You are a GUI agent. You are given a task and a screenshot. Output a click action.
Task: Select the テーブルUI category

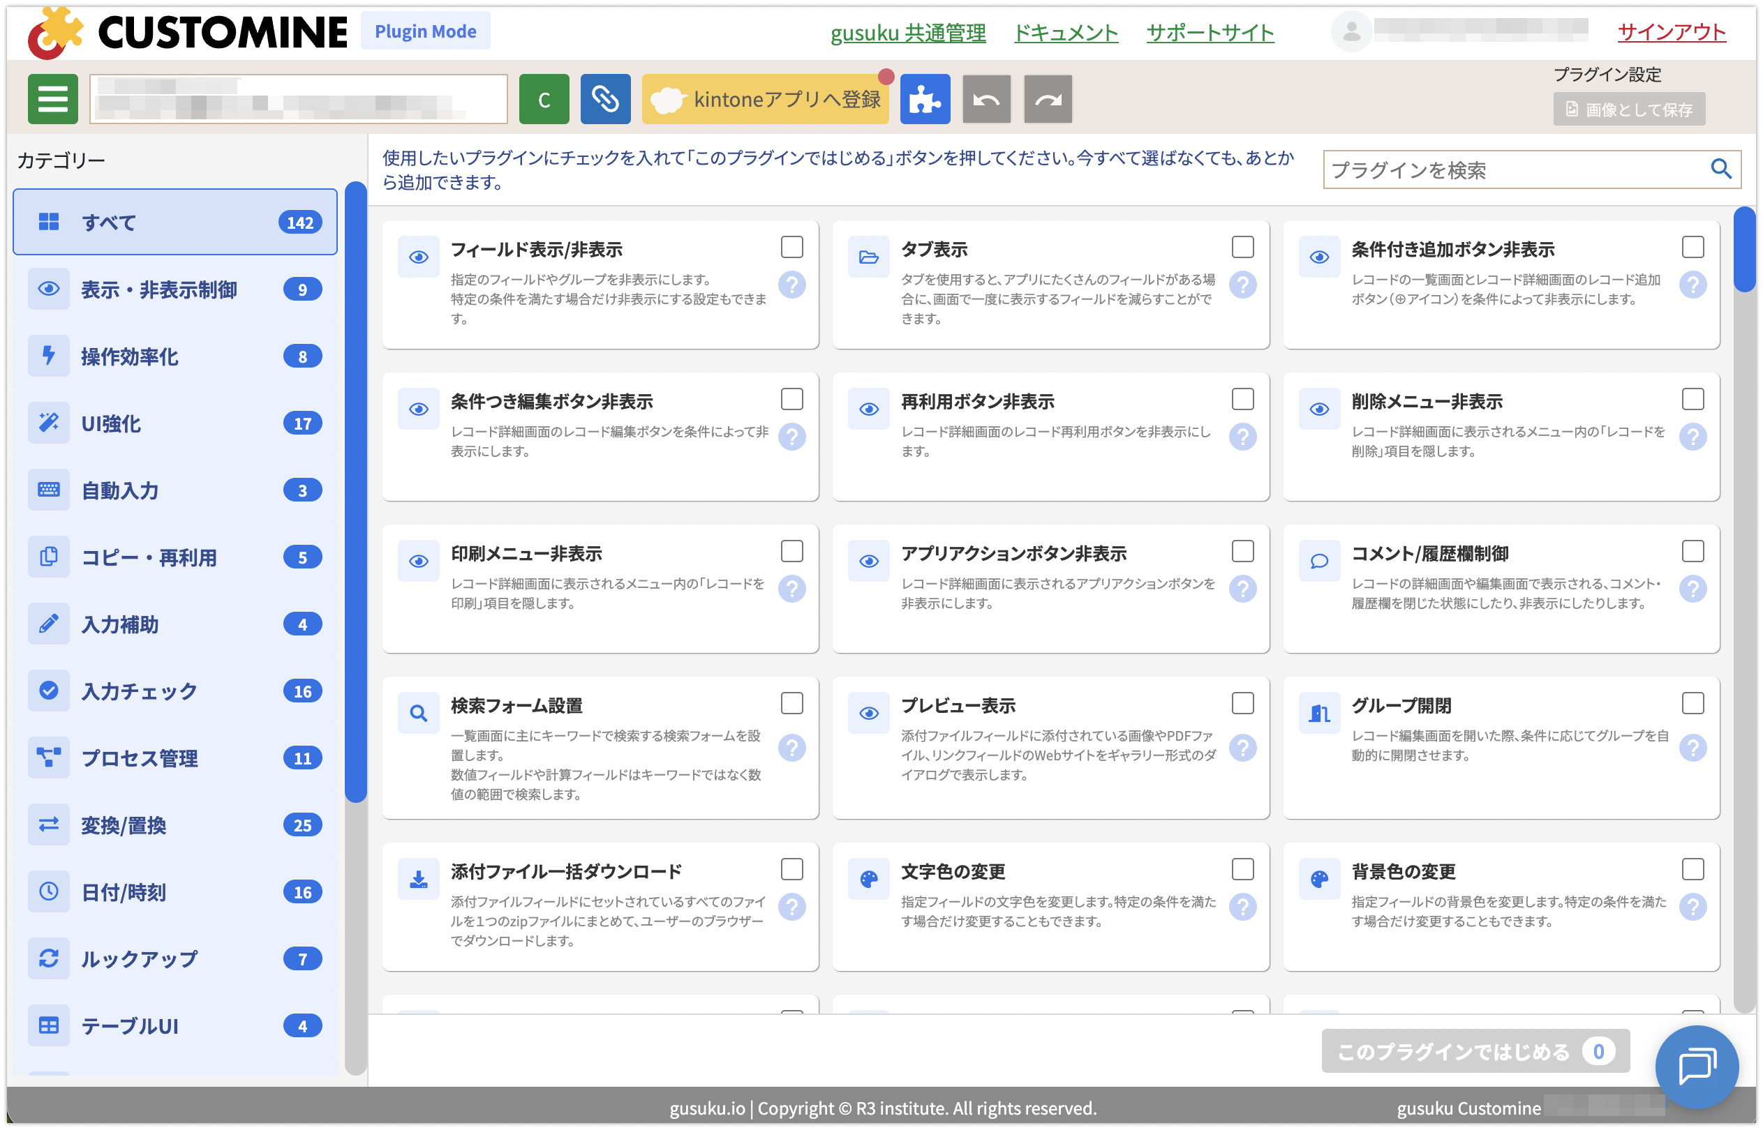(174, 1026)
